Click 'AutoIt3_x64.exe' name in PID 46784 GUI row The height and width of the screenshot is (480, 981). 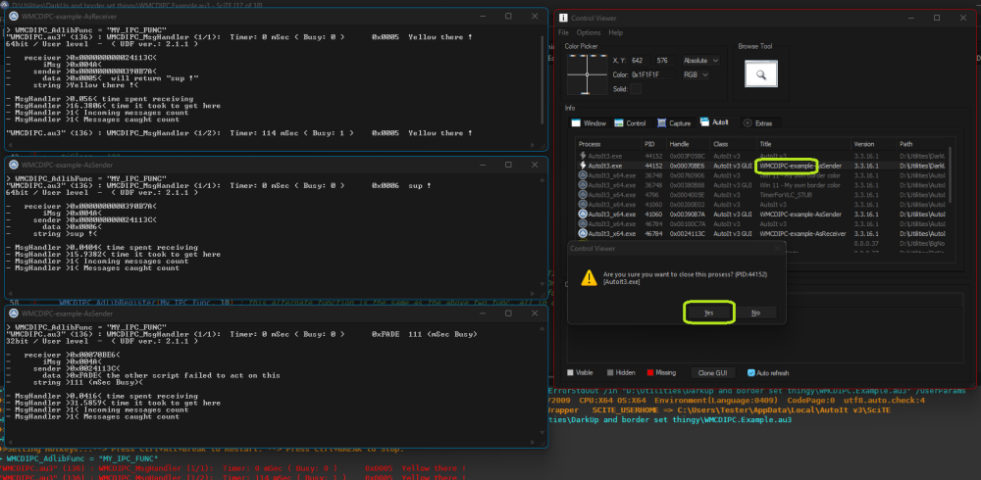tap(612, 234)
